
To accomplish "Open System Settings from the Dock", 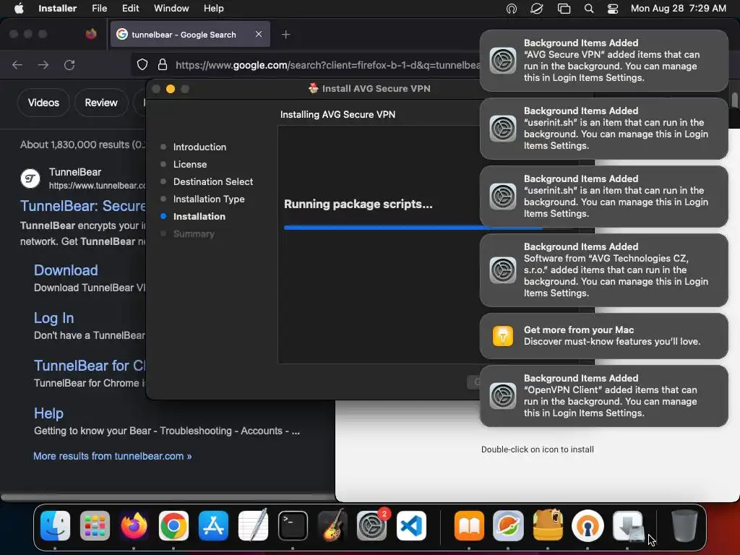I will point(372,526).
